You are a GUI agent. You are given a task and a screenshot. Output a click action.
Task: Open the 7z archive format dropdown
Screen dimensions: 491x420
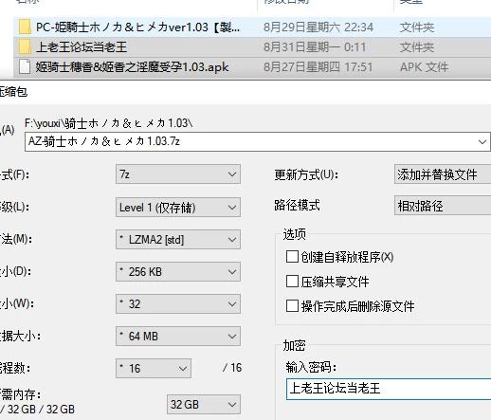point(178,174)
